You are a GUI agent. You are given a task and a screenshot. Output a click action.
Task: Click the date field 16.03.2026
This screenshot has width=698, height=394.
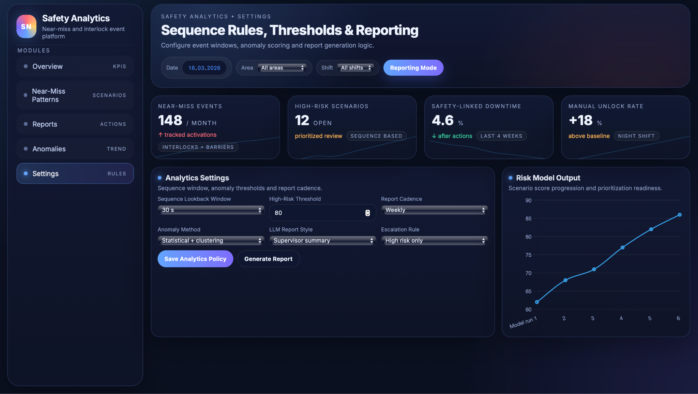click(x=204, y=68)
